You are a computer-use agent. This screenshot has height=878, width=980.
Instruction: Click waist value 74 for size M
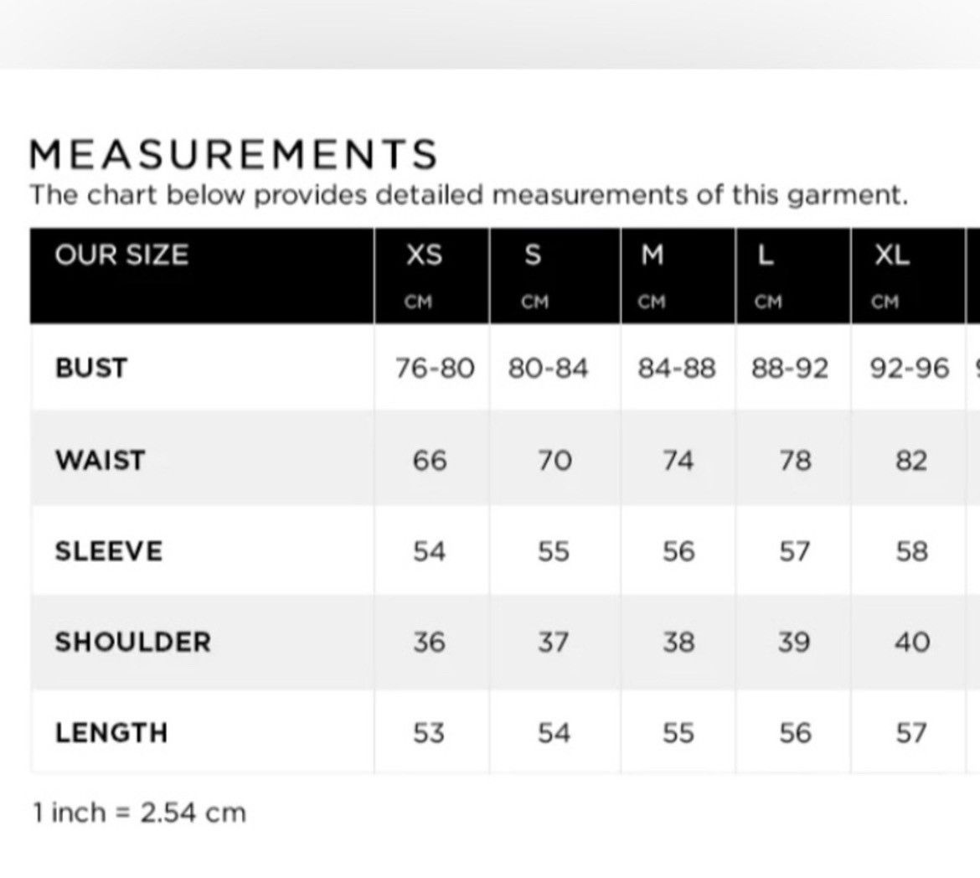(x=678, y=461)
